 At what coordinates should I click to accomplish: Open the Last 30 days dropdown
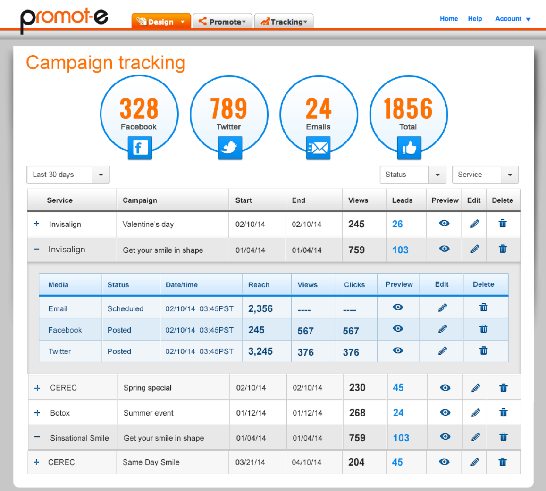click(68, 175)
